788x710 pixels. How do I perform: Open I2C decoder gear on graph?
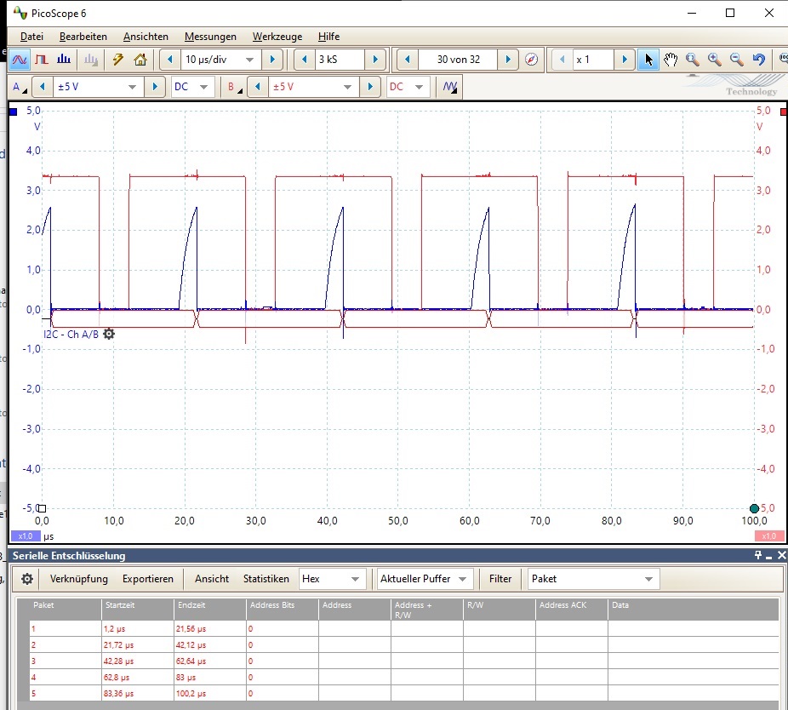109,334
